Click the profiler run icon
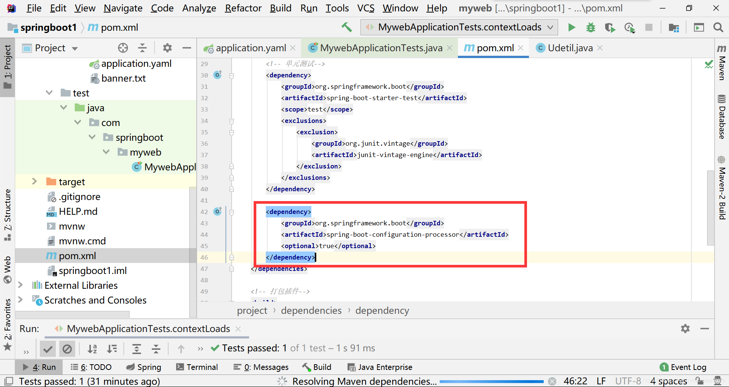Screen dimensions: 729x387 tap(630, 27)
